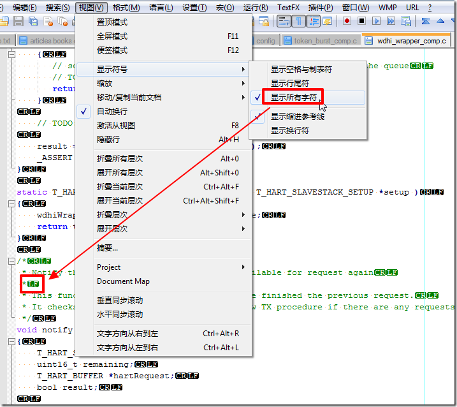Screen dimensions: 457x407
Task: Click the Save file toolbar icon
Action: pyautogui.click(x=18, y=21)
